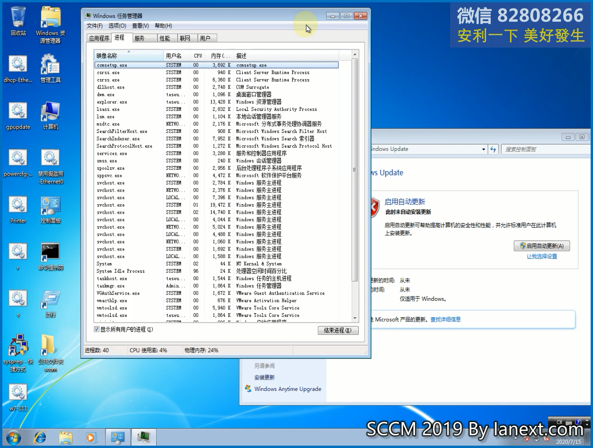Click the Task Manager taskbar button
This screenshot has width=593, height=448.
click(x=143, y=438)
